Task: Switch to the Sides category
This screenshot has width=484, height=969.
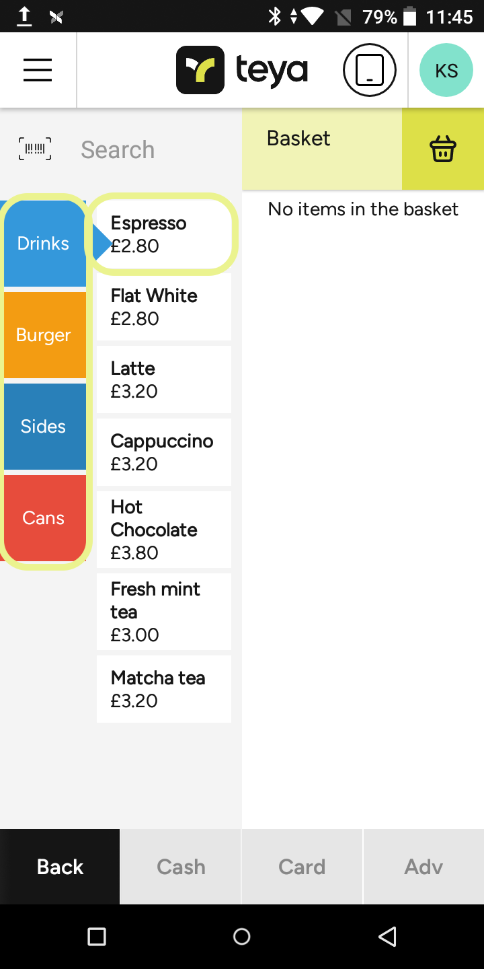Action: click(43, 427)
